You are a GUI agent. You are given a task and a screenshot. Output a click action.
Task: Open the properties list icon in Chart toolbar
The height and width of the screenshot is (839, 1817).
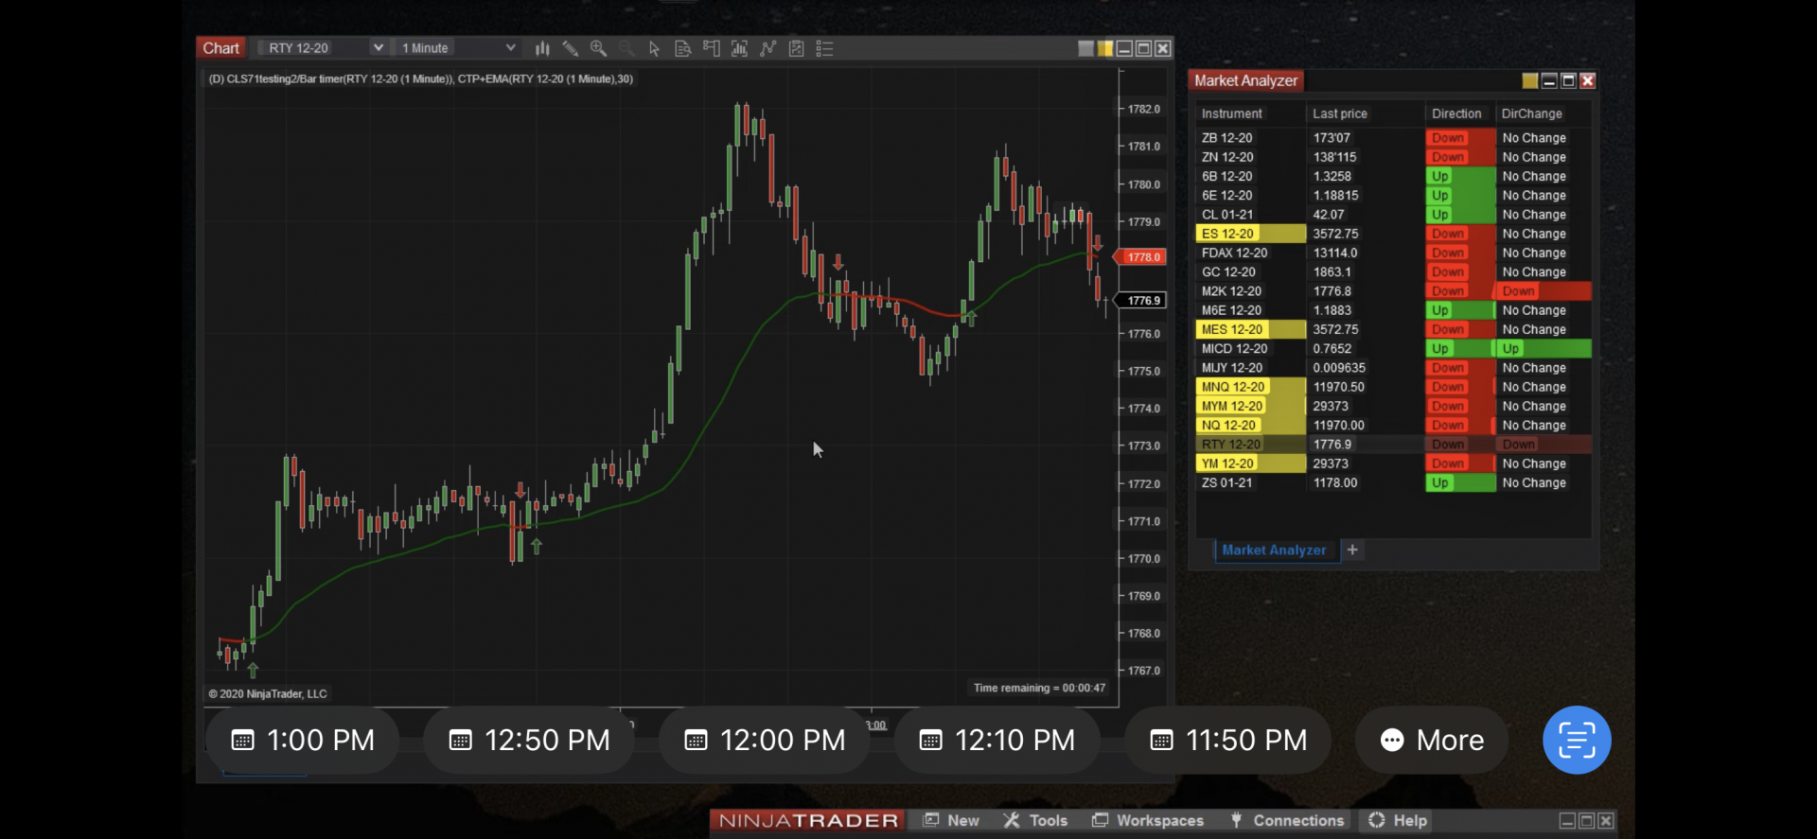pos(825,48)
